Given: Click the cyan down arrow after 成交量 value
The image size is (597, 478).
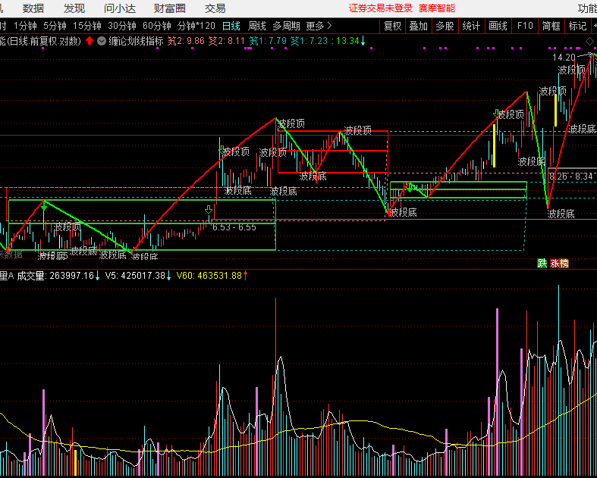Looking at the screenshot, I should (98, 276).
